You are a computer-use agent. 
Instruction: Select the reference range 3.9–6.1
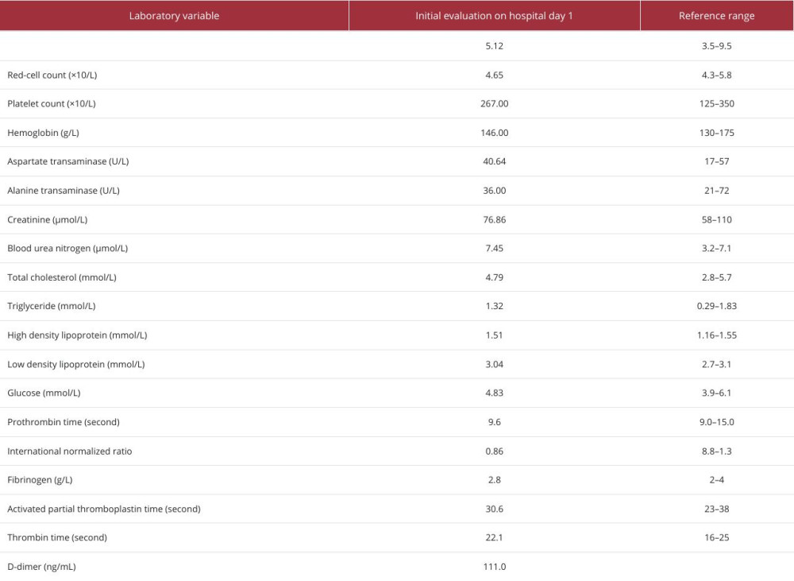pyautogui.click(x=716, y=393)
